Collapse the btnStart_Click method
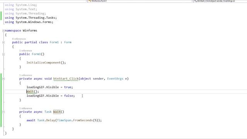The width and height of the screenshot is (247, 139). pyautogui.click(x=3, y=79)
